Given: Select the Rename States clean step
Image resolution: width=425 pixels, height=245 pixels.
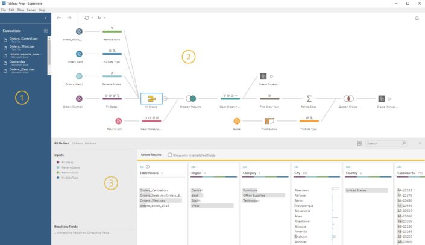Looking at the screenshot, I should 112,76.
